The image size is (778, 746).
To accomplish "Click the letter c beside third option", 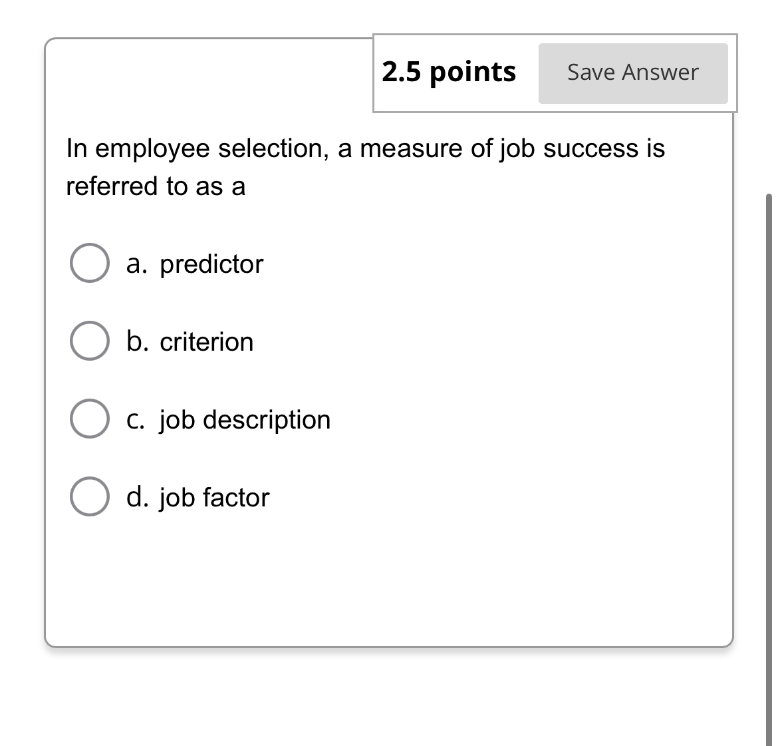I will [x=135, y=419].
